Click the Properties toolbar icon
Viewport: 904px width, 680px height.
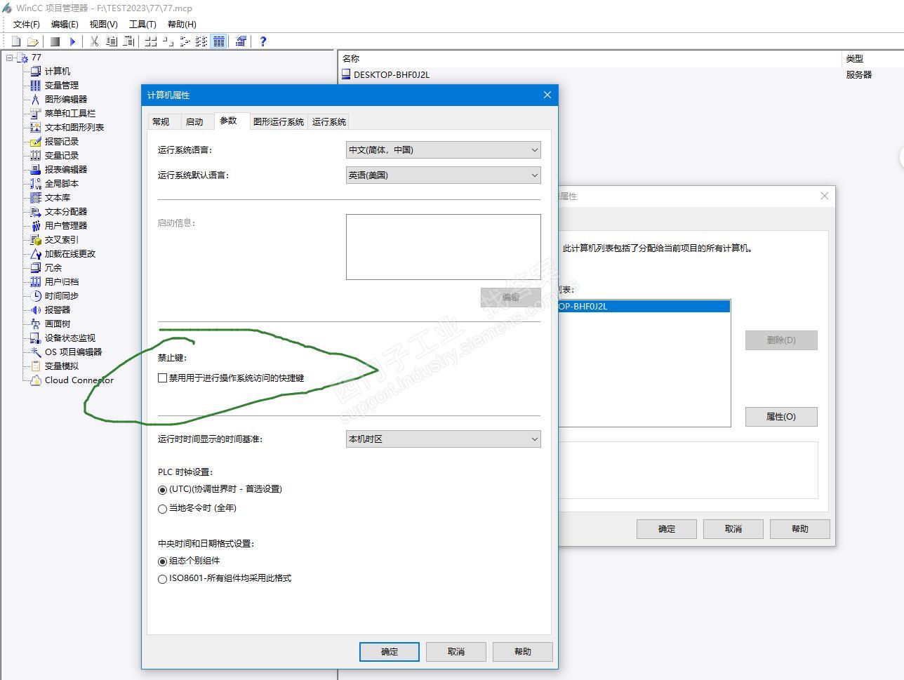241,41
